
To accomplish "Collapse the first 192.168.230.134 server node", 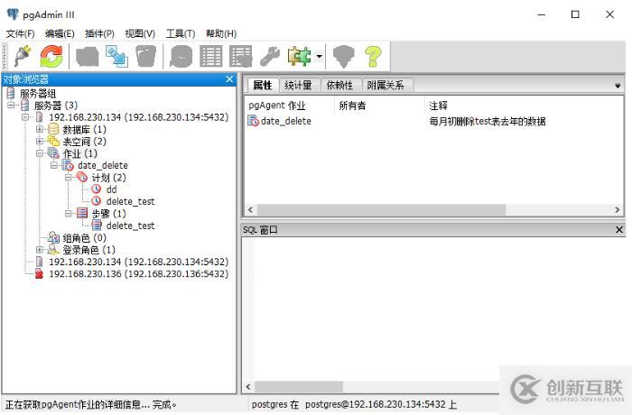I will 25,117.
